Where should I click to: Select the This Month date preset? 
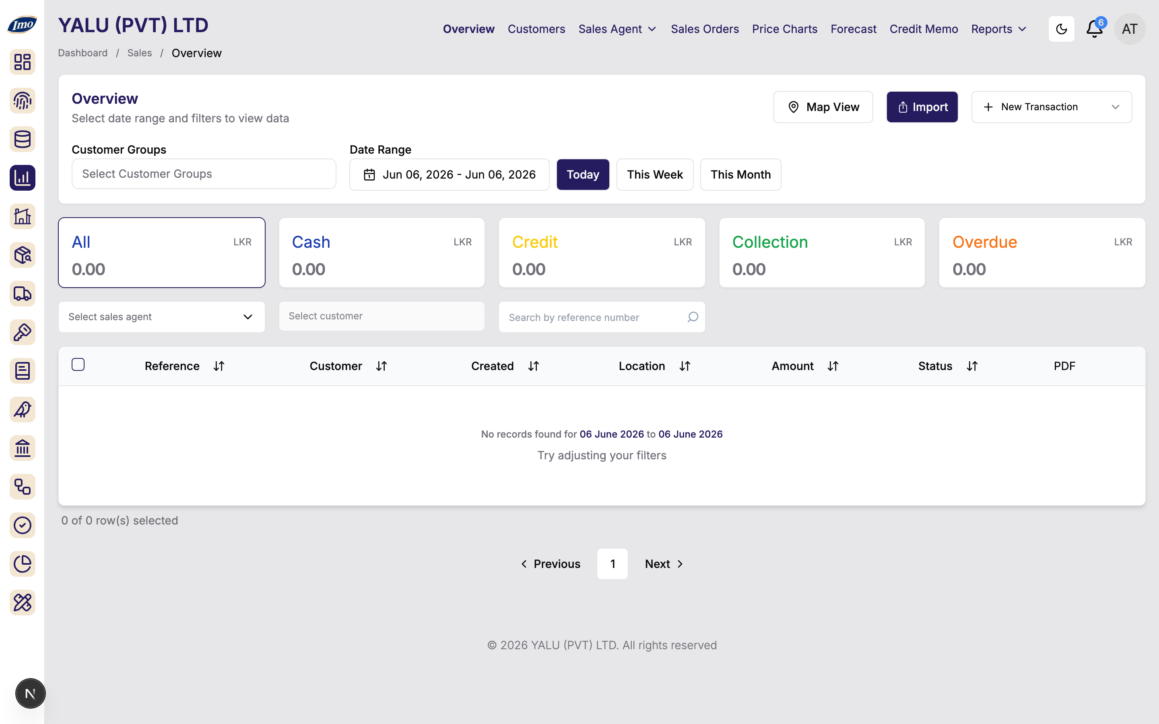pos(740,175)
